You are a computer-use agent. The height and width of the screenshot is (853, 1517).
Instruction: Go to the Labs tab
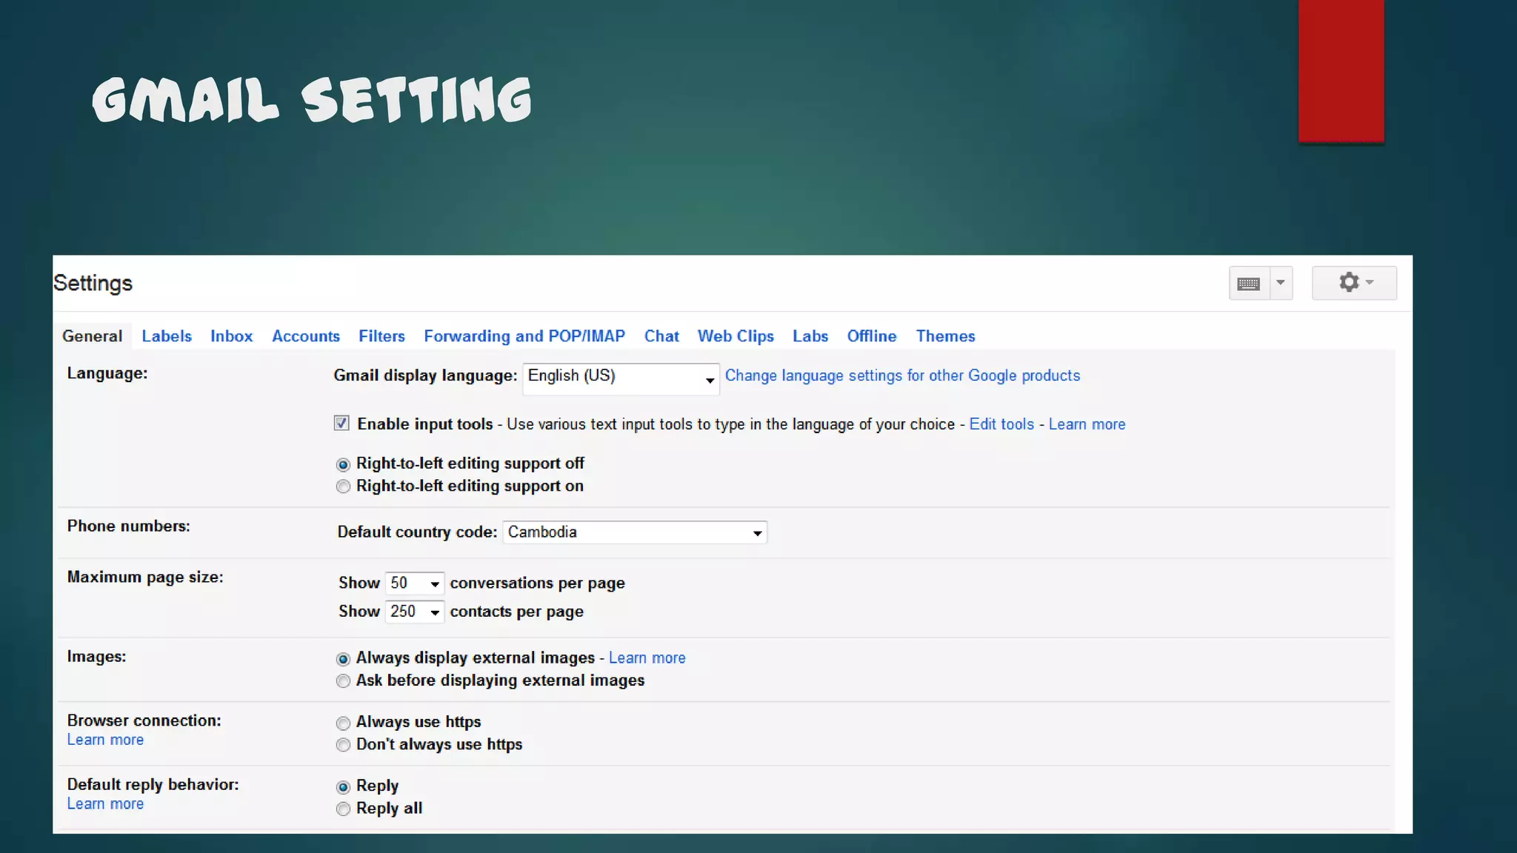810,336
